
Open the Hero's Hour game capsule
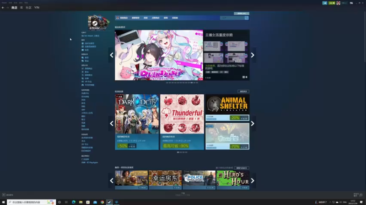233,180
